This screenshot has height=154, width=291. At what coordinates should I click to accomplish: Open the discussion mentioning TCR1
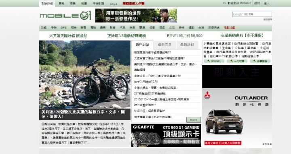[146, 82]
